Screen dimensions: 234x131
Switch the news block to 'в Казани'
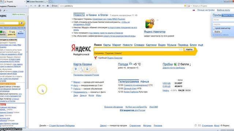click(x=91, y=15)
